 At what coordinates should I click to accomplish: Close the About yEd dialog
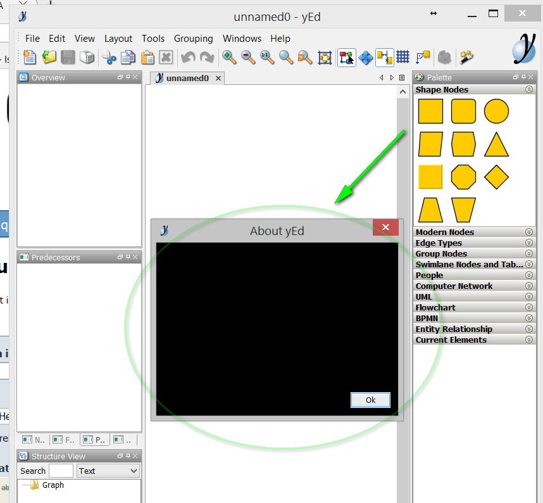pyautogui.click(x=386, y=227)
